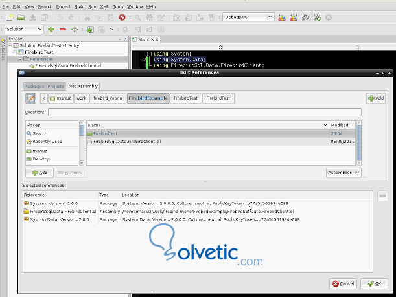Switch to the Projects tab

(56, 87)
